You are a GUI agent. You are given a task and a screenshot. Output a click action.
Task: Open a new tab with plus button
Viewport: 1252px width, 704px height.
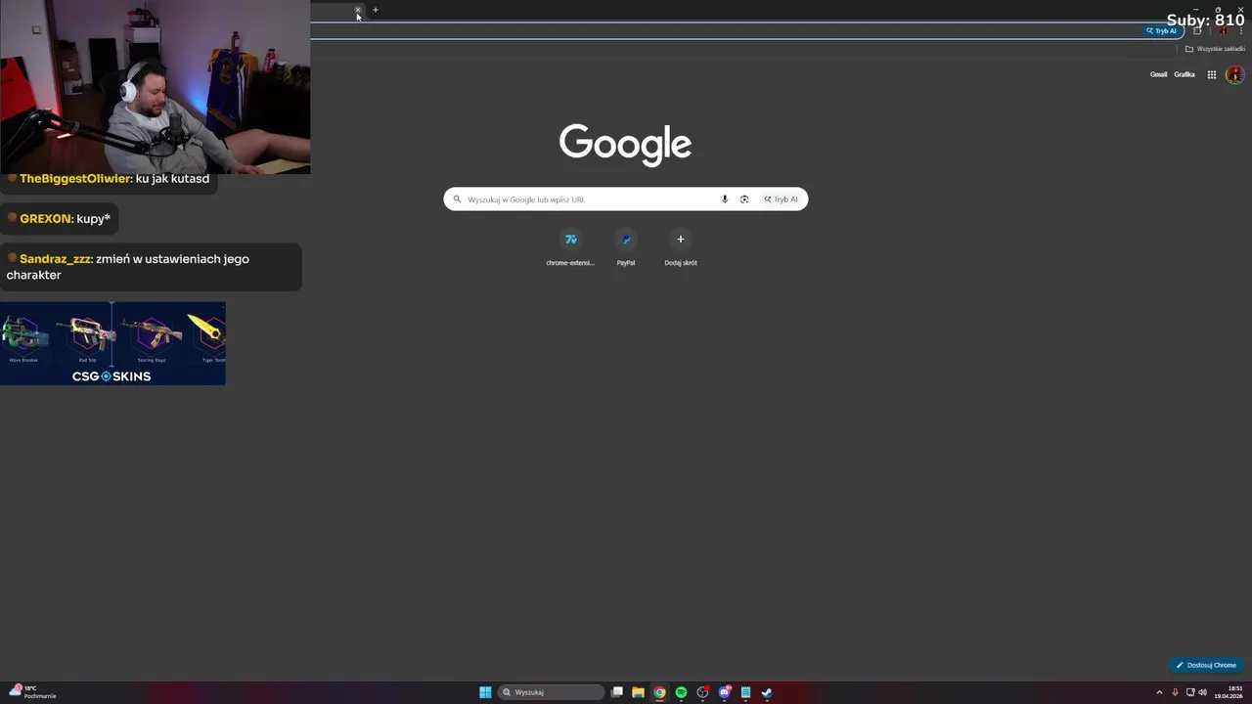click(x=376, y=10)
